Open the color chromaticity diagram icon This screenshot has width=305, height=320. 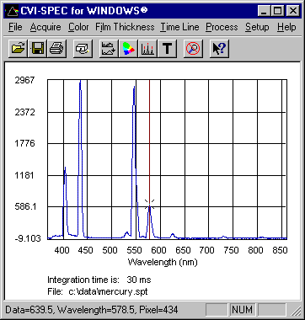coord(128,49)
